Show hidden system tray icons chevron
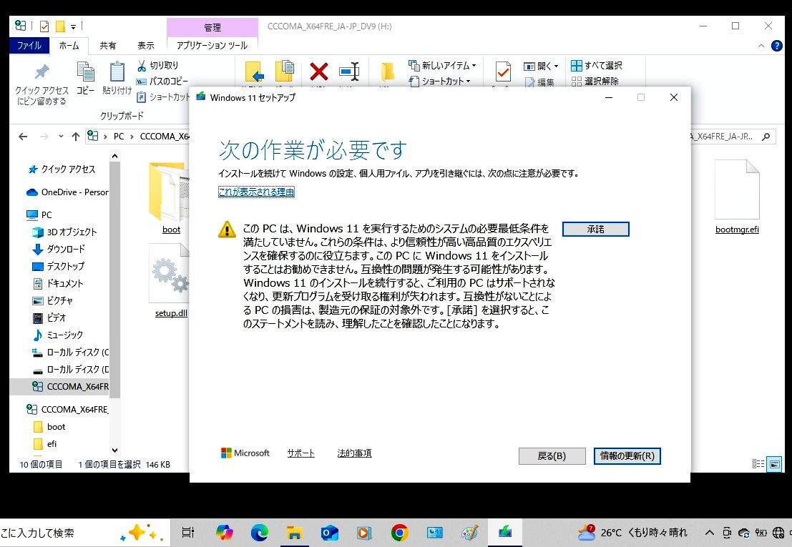 [710, 533]
